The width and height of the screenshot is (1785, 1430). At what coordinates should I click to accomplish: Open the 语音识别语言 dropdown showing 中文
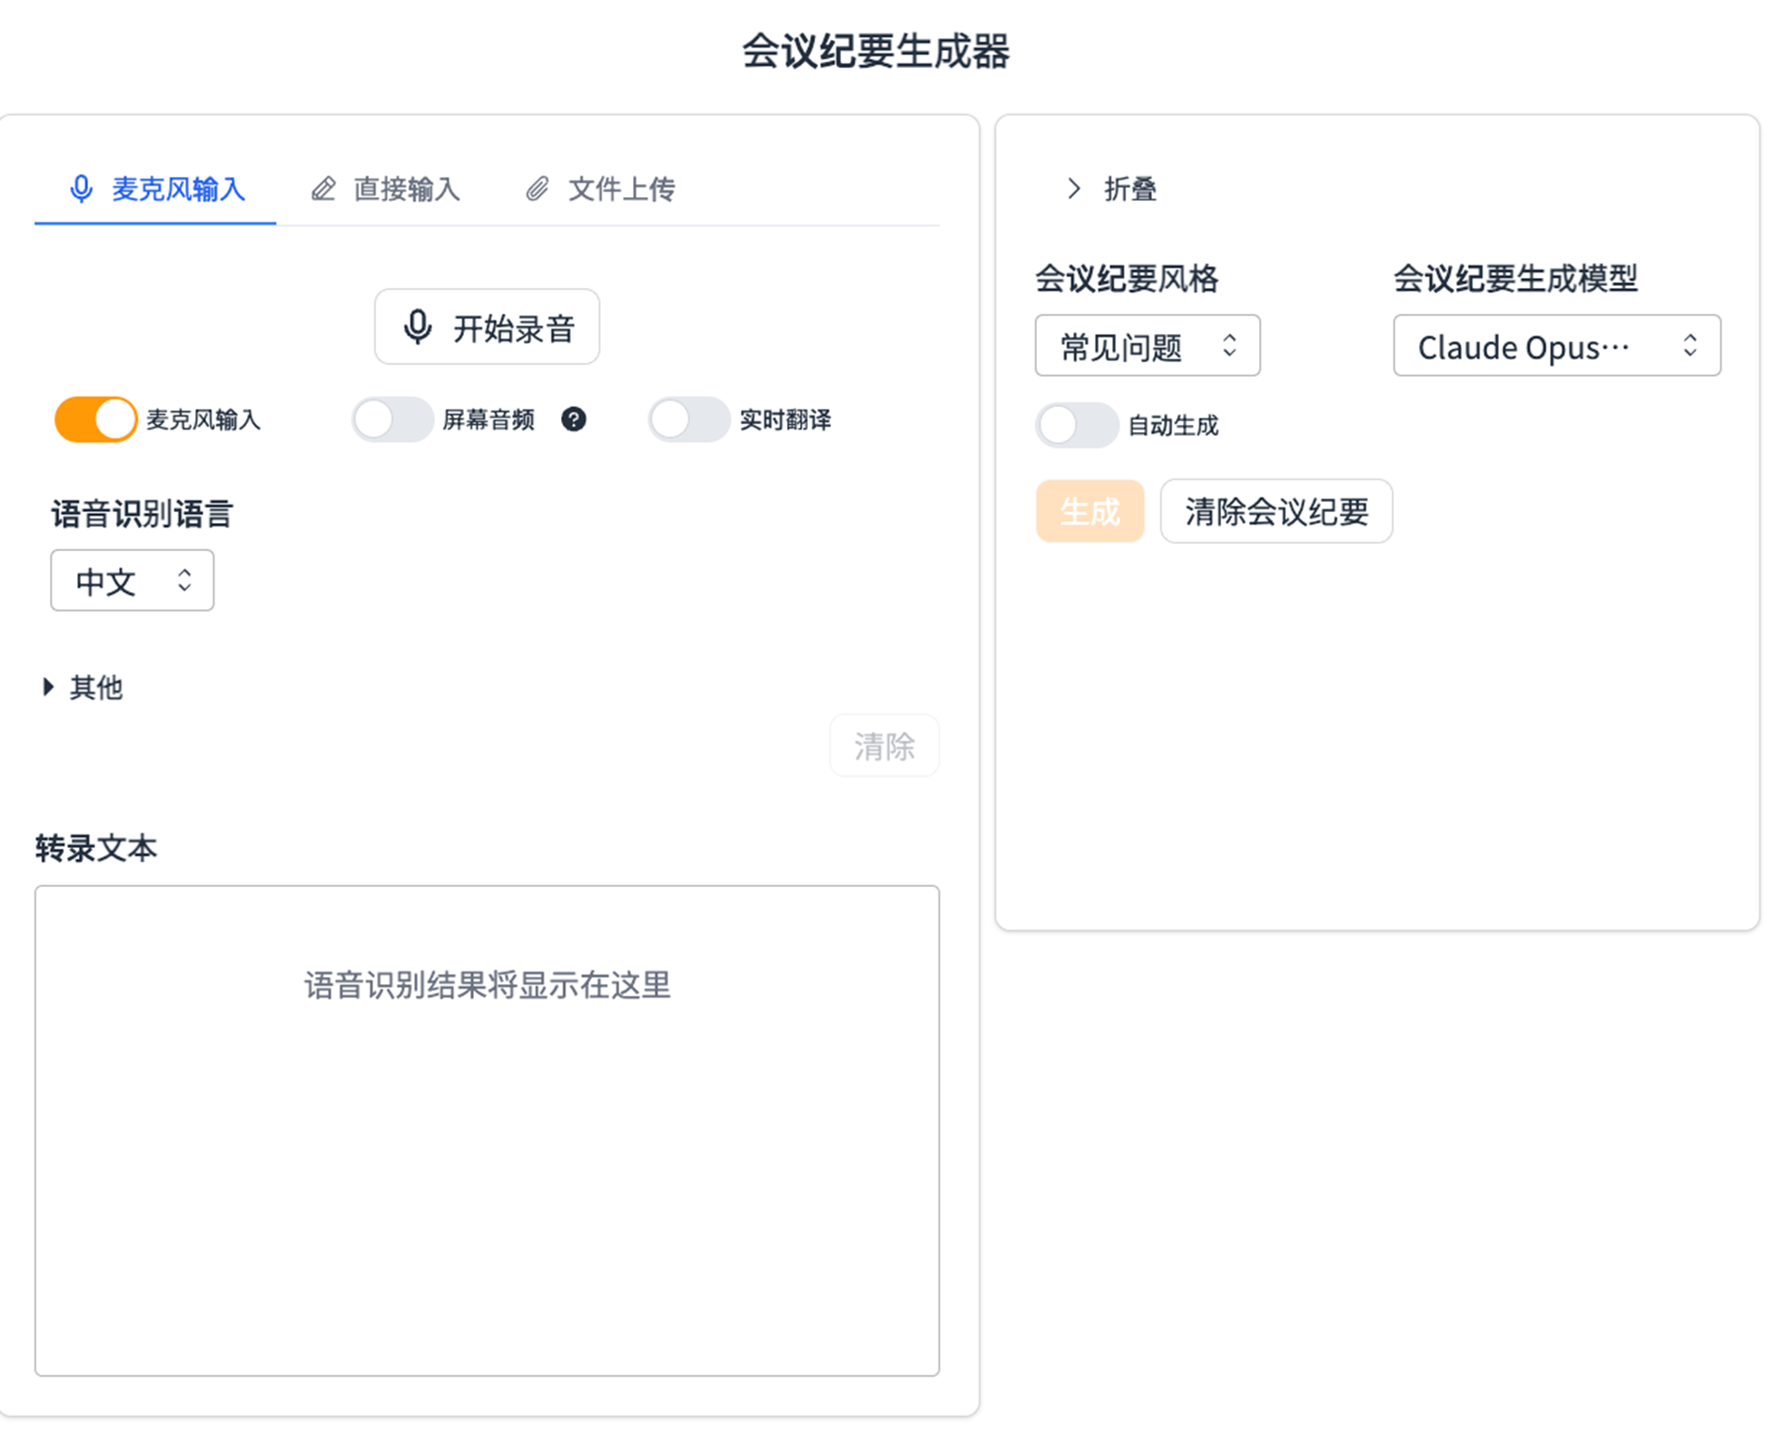point(133,580)
